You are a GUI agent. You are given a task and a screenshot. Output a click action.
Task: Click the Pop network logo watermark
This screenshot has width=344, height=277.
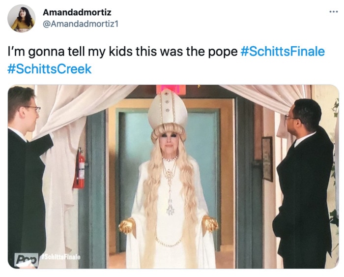coord(26,260)
